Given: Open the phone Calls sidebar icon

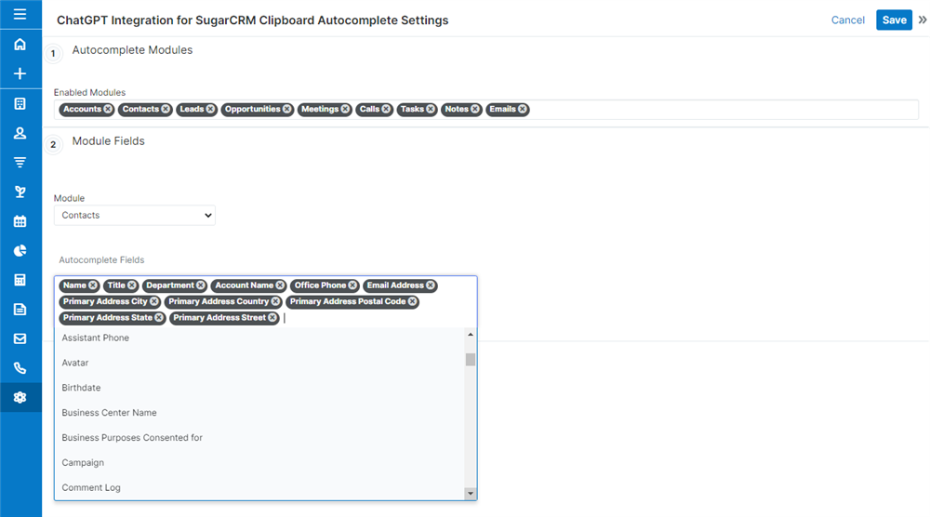Looking at the screenshot, I should point(20,368).
